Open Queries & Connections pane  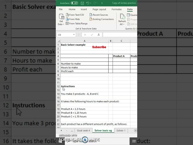132,15
